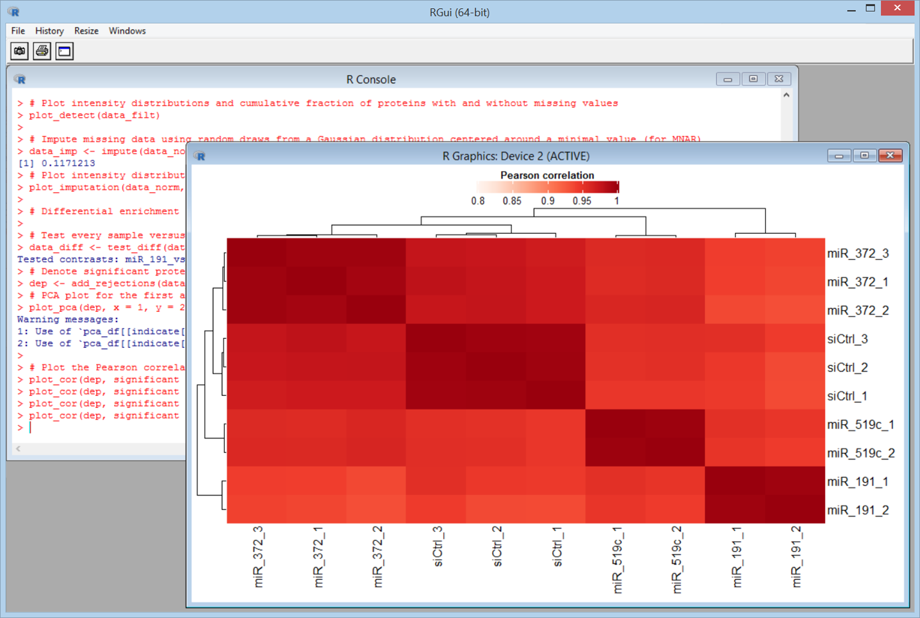Click the R Console vertical scrollbar up arrow
The image size is (920, 618).
(786, 95)
